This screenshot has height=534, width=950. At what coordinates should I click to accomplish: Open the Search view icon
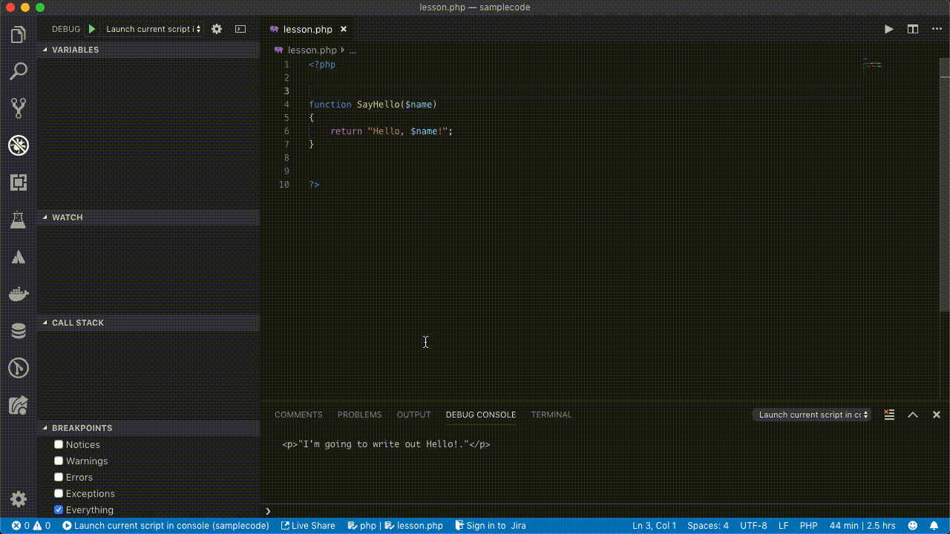point(19,71)
